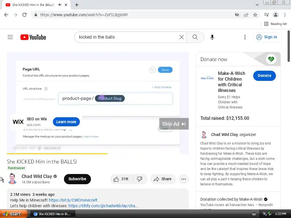Search with your voice microphone
The width and height of the screenshot is (291, 218).
(x=212, y=37)
